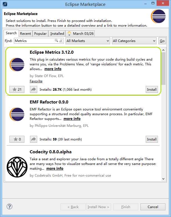Click the application icon in title bar
Screen dimensions: 171x217
pyautogui.click(x=5, y=4)
